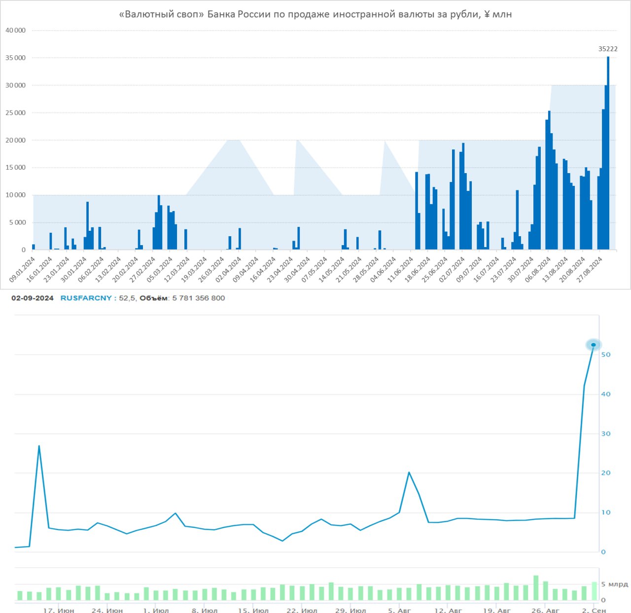The image size is (631, 613).
Task: Click the highlighted data point ending the line
Action: point(593,345)
